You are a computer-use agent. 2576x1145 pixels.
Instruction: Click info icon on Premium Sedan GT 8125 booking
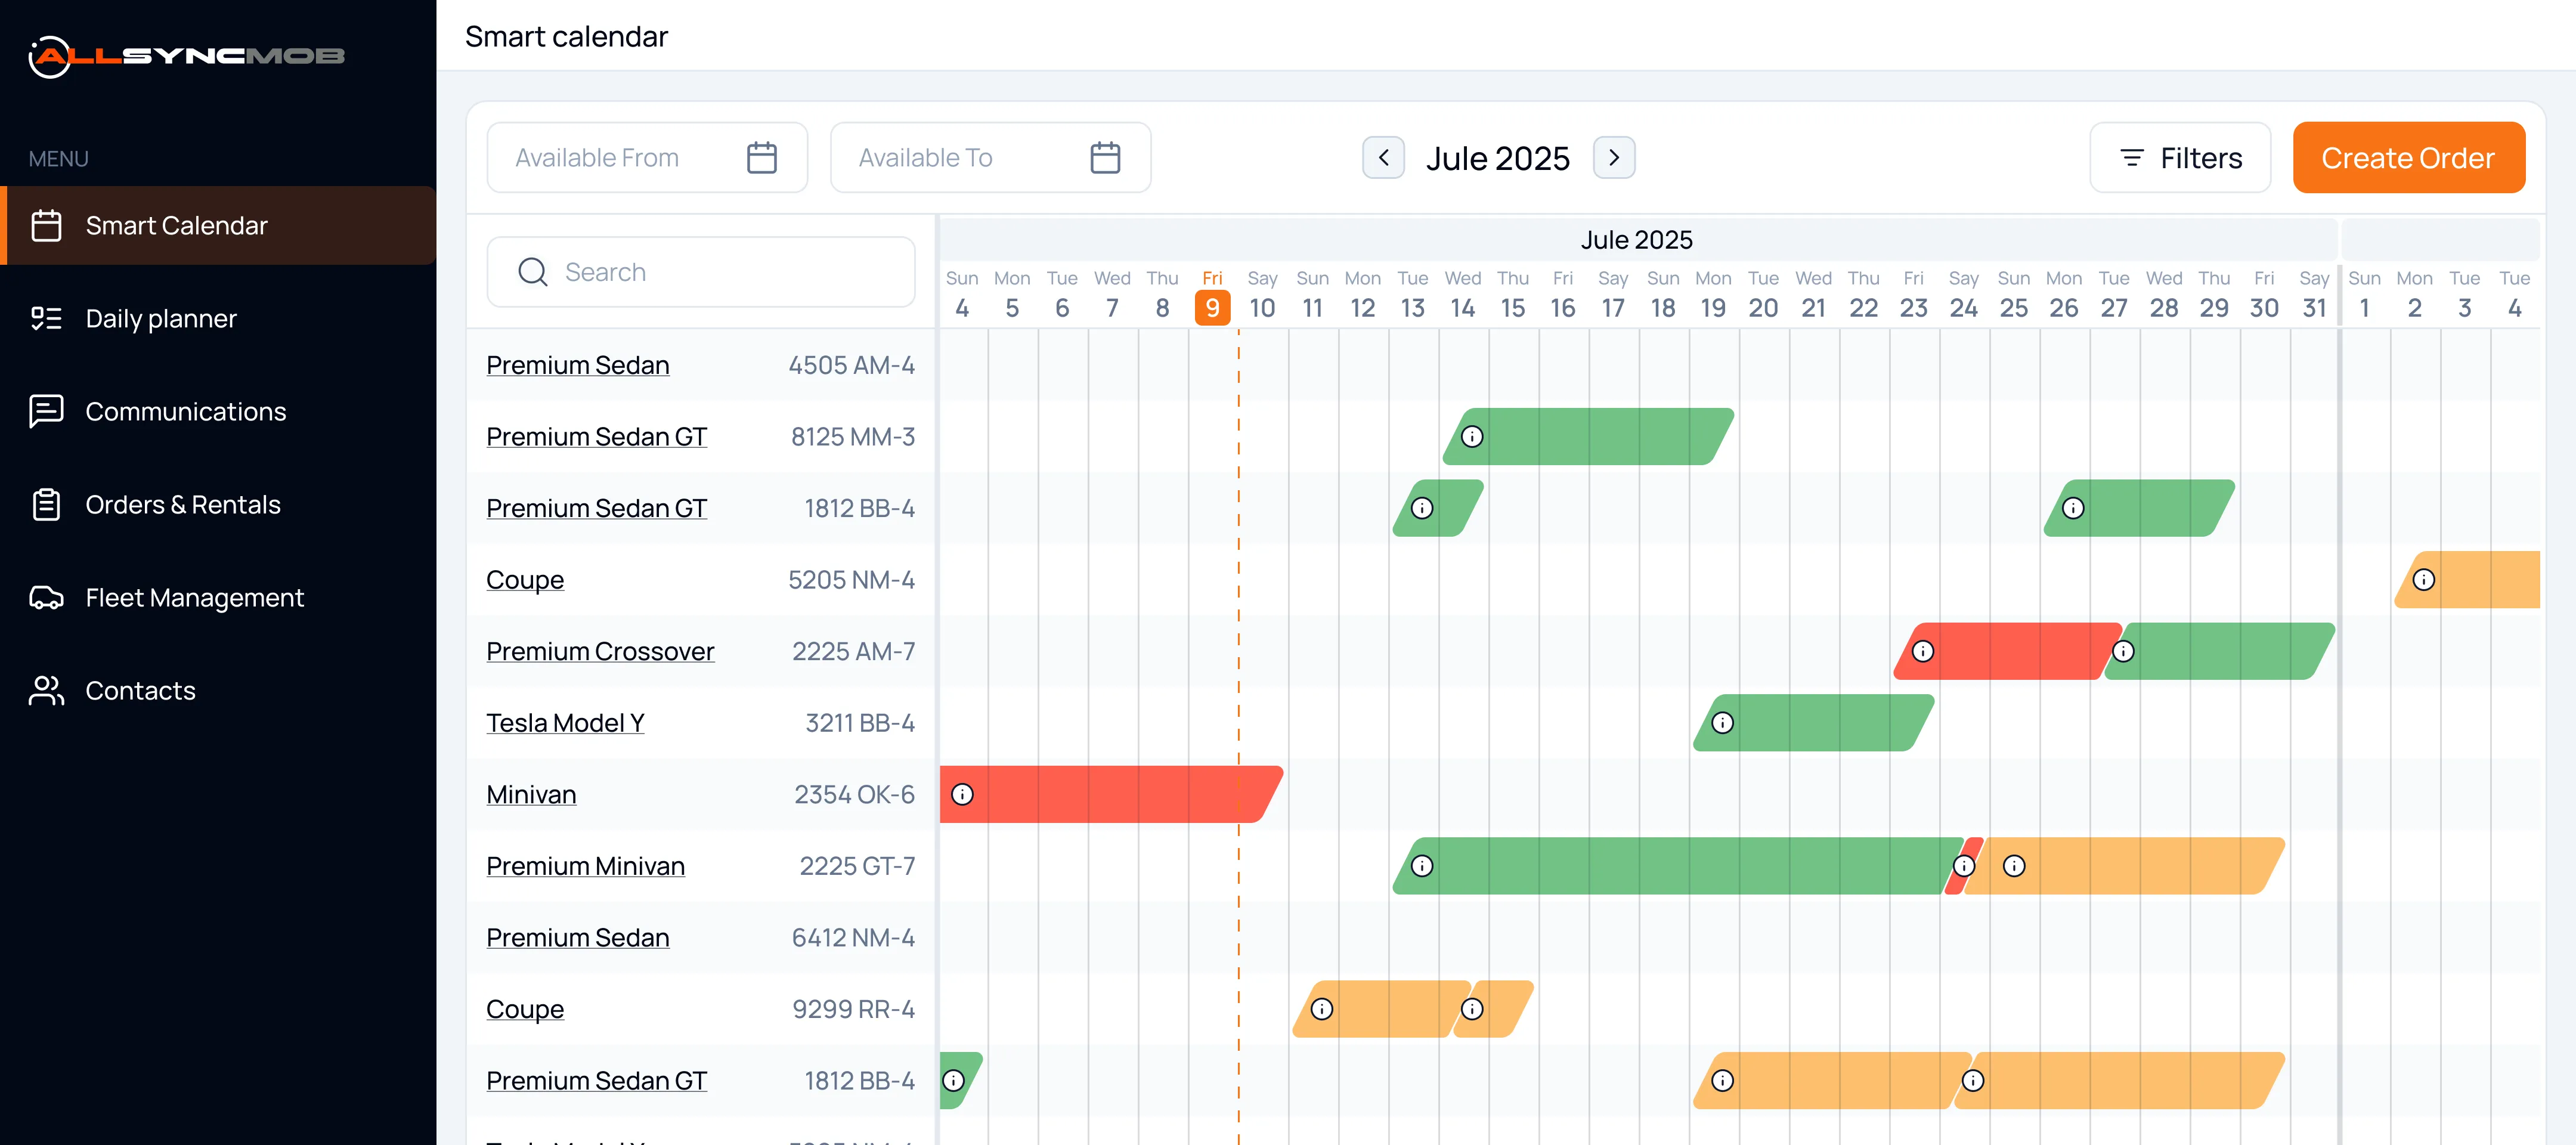tap(1472, 437)
